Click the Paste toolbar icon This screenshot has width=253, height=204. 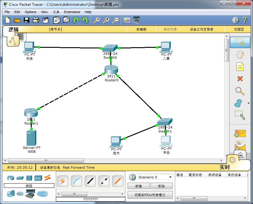(x=66, y=20)
